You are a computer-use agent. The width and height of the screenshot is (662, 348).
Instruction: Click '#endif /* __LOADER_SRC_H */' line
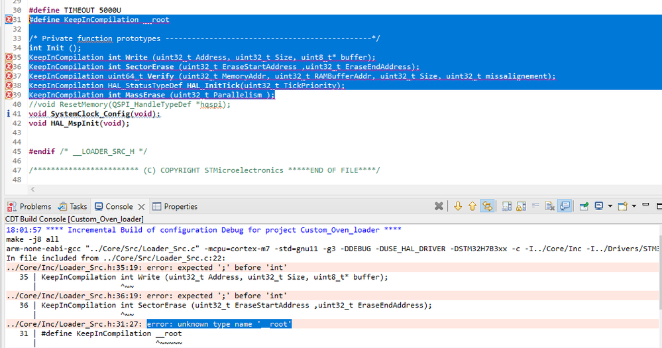(x=88, y=151)
